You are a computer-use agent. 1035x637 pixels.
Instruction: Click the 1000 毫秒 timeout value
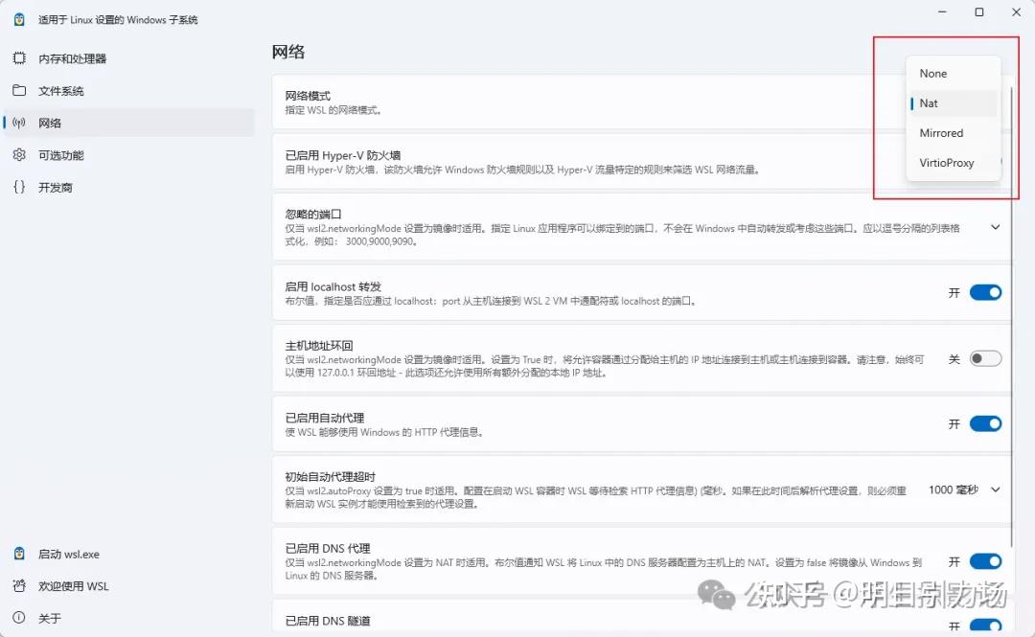[954, 489]
